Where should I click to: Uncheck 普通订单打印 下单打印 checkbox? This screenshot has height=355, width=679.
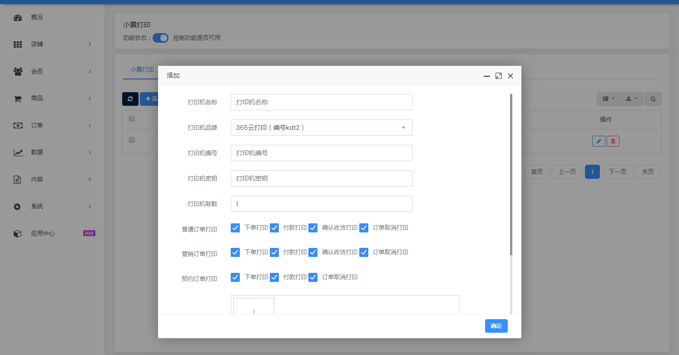click(x=235, y=228)
